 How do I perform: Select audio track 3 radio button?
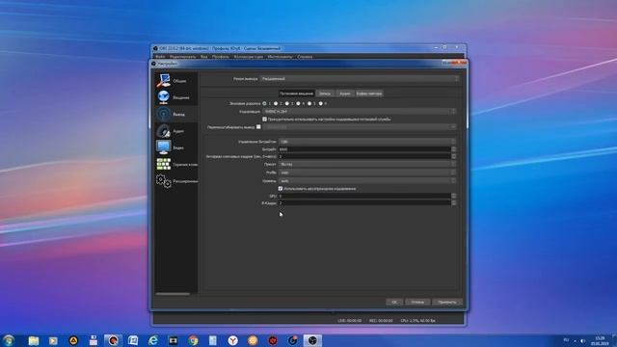pos(287,103)
